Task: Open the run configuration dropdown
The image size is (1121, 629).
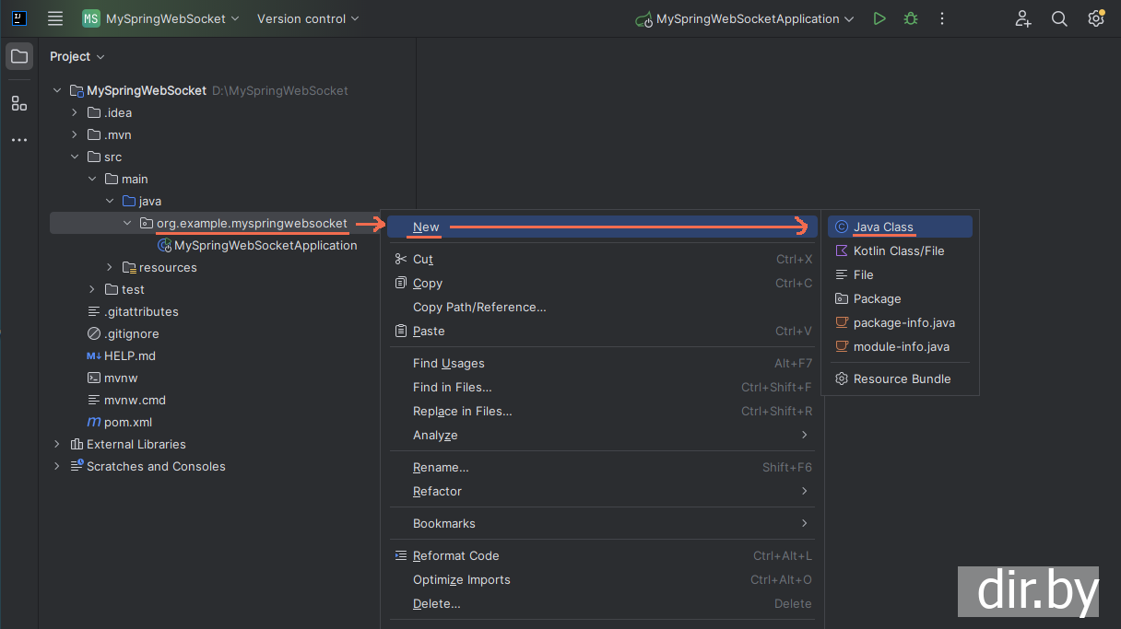Action: 745,18
